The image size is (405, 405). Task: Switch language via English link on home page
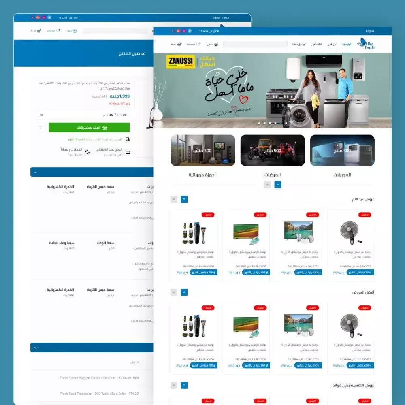[370, 31]
